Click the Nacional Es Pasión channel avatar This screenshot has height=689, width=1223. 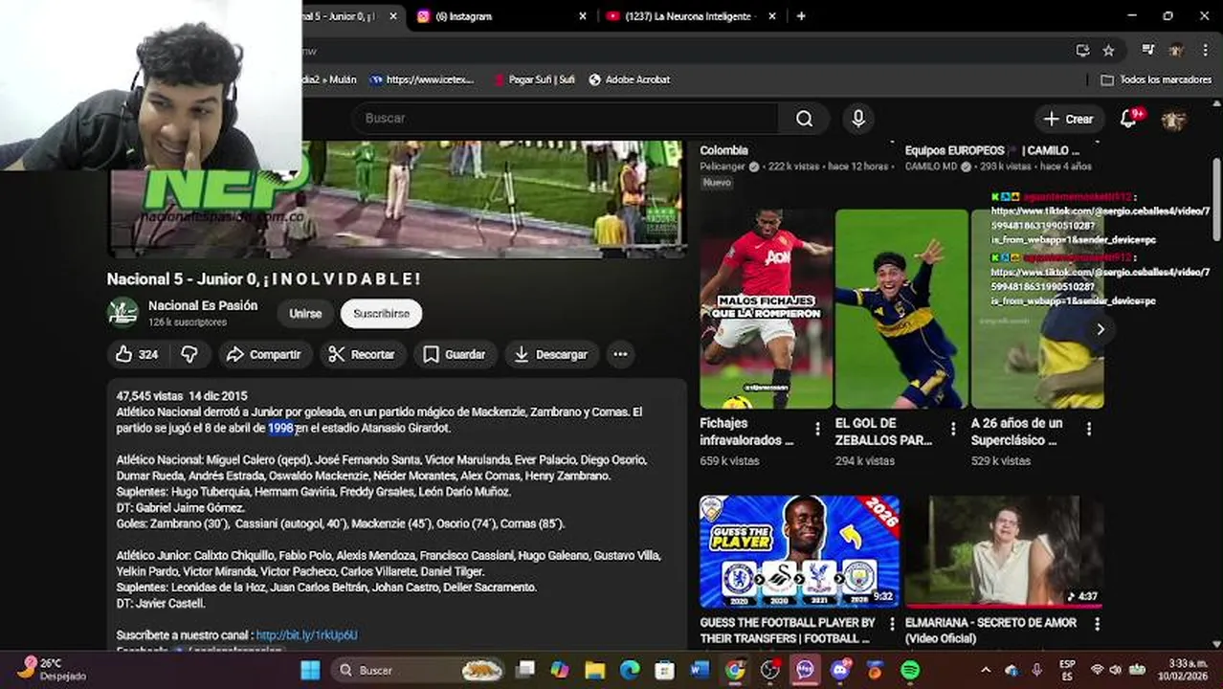coord(122,313)
